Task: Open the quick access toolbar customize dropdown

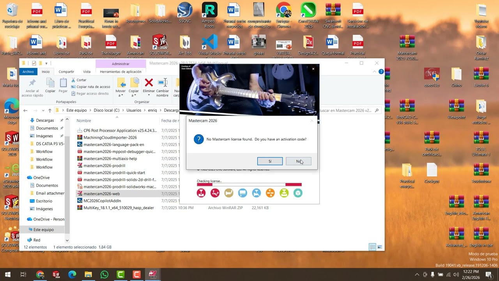Action: pyautogui.click(x=46, y=63)
